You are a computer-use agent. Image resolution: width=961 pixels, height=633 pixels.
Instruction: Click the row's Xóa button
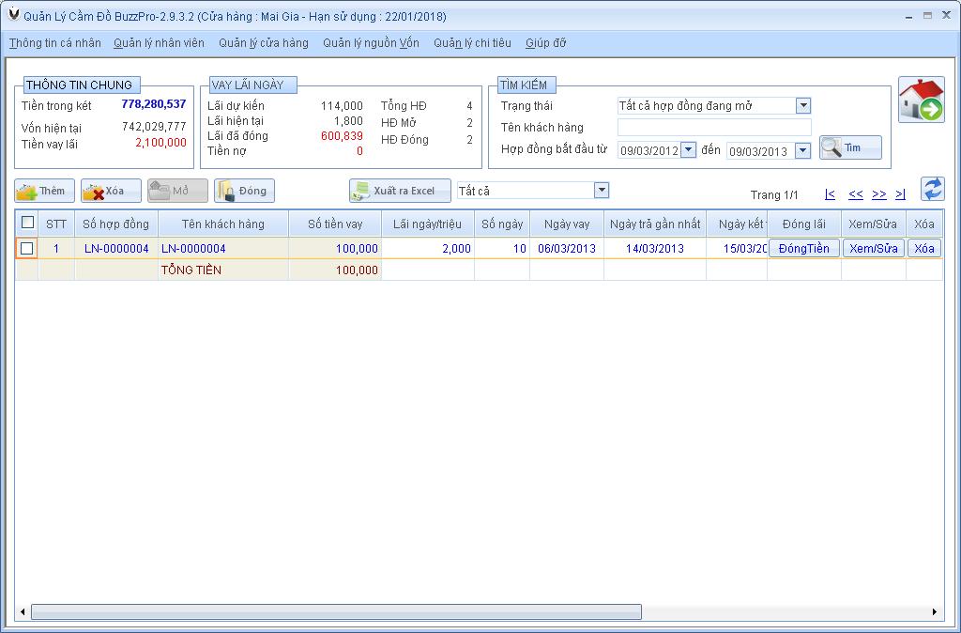[x=923, y=249]
